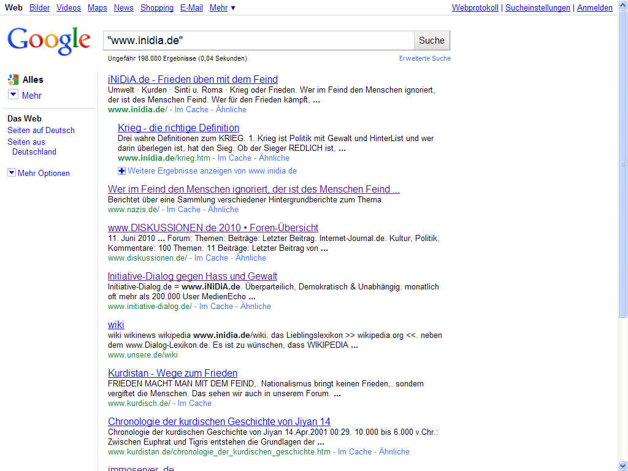Open result Kurdistan - Wege zum Frieden

(x=172, y=373)
